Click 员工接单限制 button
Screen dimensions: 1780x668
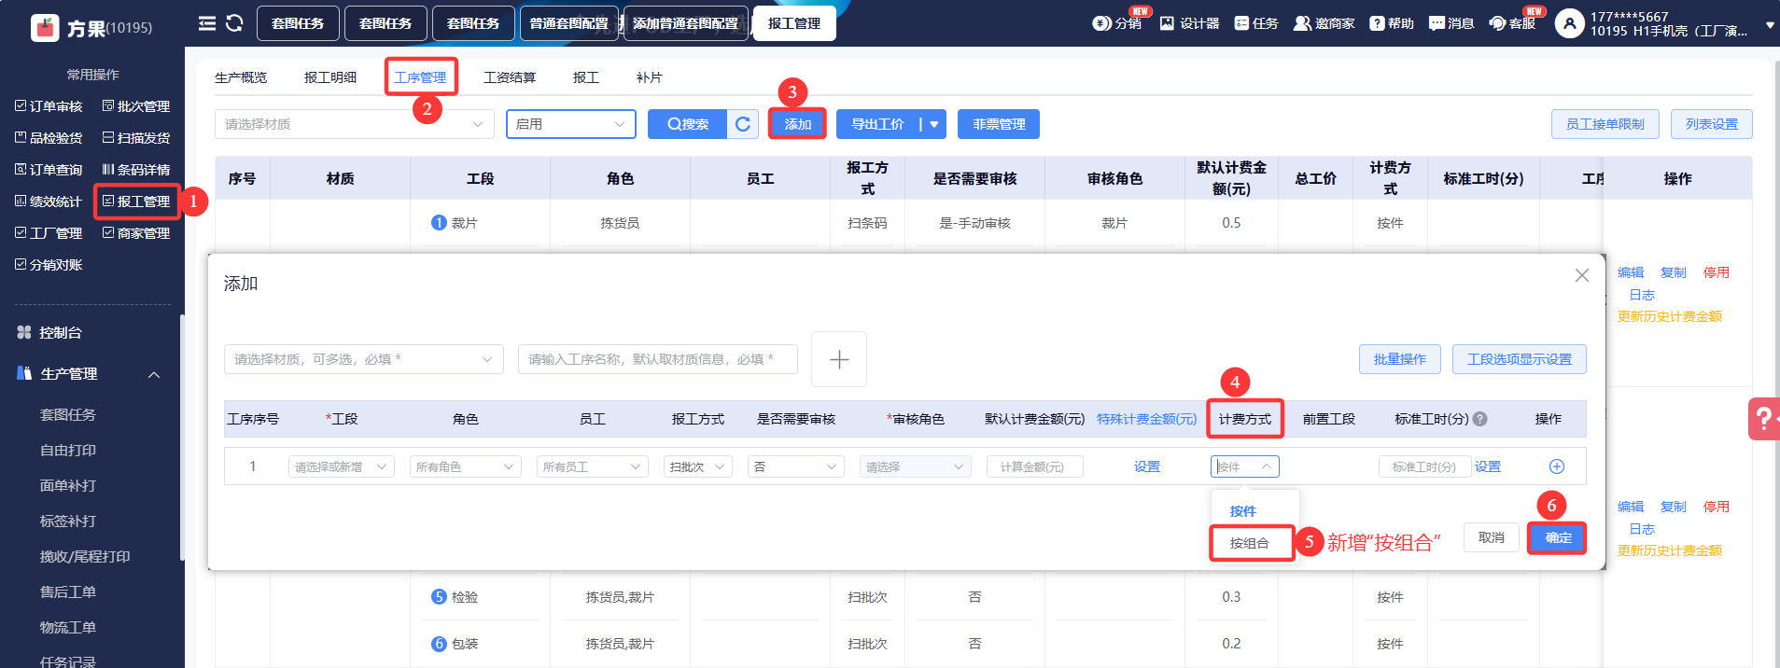pyautogui.click(x=1605, y=124)
